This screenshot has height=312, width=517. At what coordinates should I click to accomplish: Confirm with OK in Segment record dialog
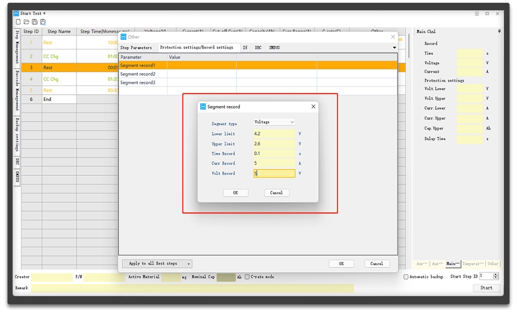235,193
